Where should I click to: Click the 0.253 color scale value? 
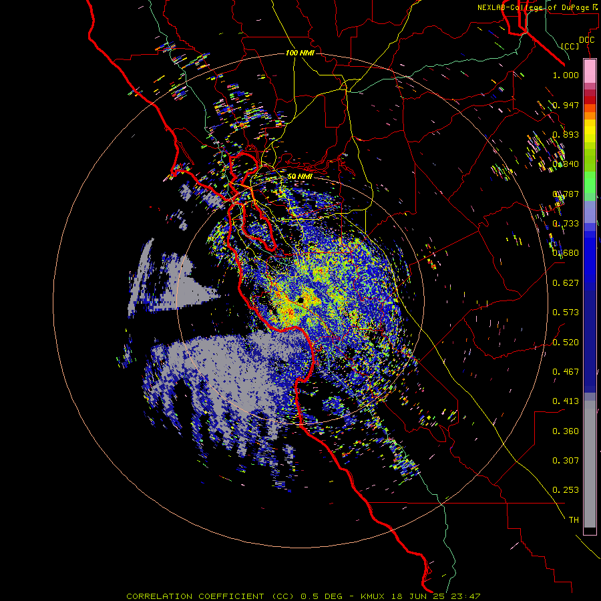click(566, 490)
